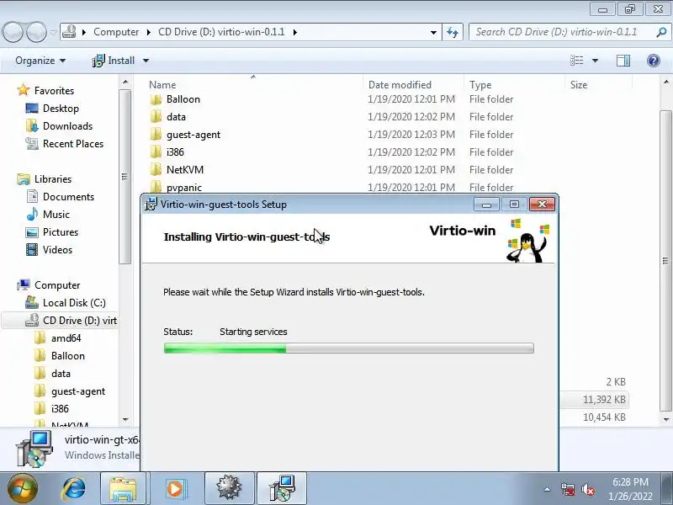Select Computer in the address breadcrumb

pyautogui.click(x=116, y=32)
